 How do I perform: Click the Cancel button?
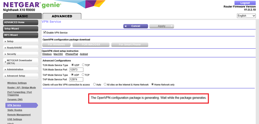[x=136, y=26]
